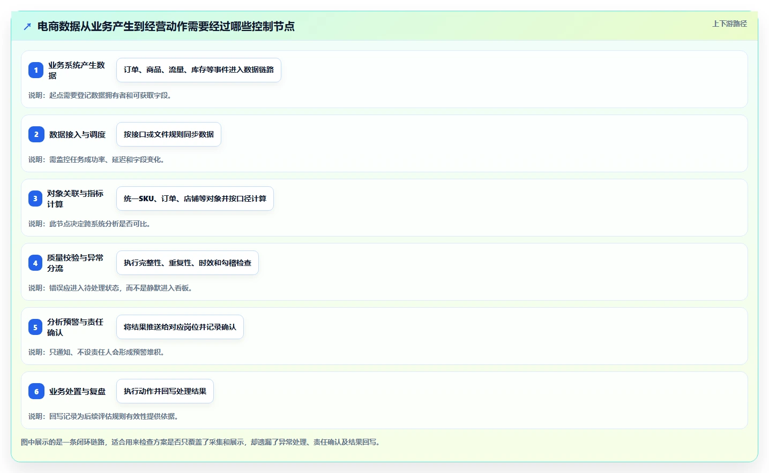Click the step 6 number badge
The image size is (769, 473).
coord(36,391)
